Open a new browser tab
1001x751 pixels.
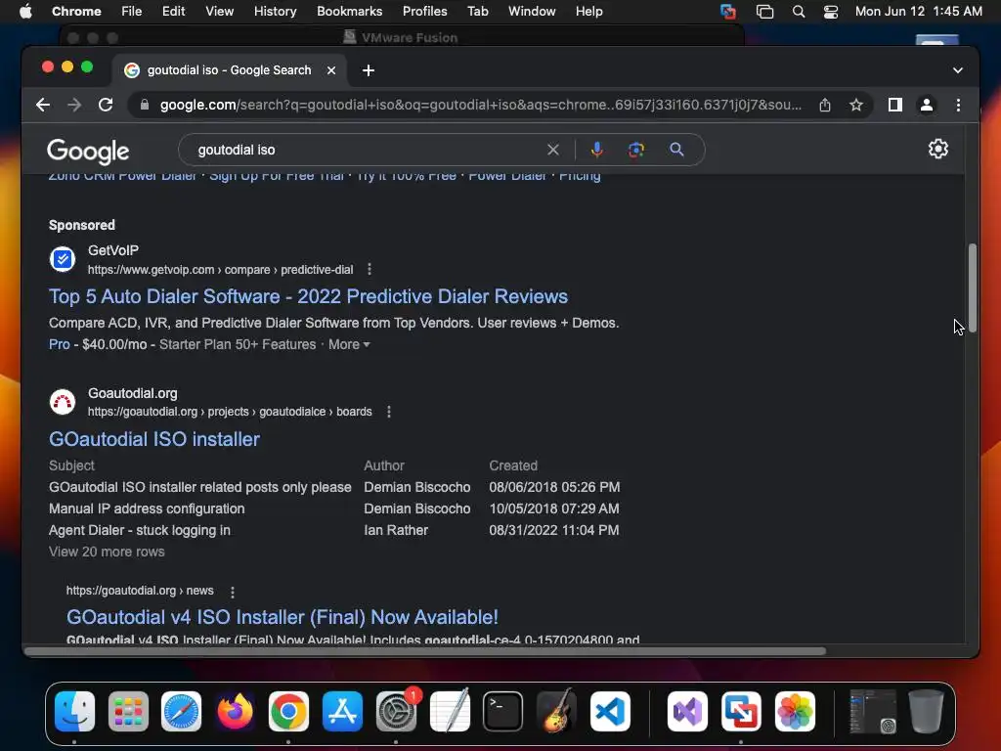click(369, 70)
